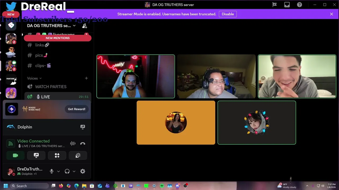Viewport: 339px width, 190px height.
Task: Focus the video tile of person wearing headset
Action: tap(216, 76)
